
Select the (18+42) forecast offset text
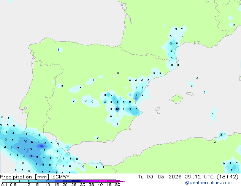227,177
